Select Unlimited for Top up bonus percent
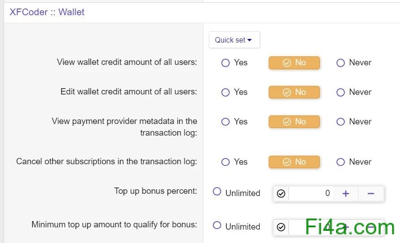Image resolution: width=400 pixels, height=243 pixels. point(217,192)
